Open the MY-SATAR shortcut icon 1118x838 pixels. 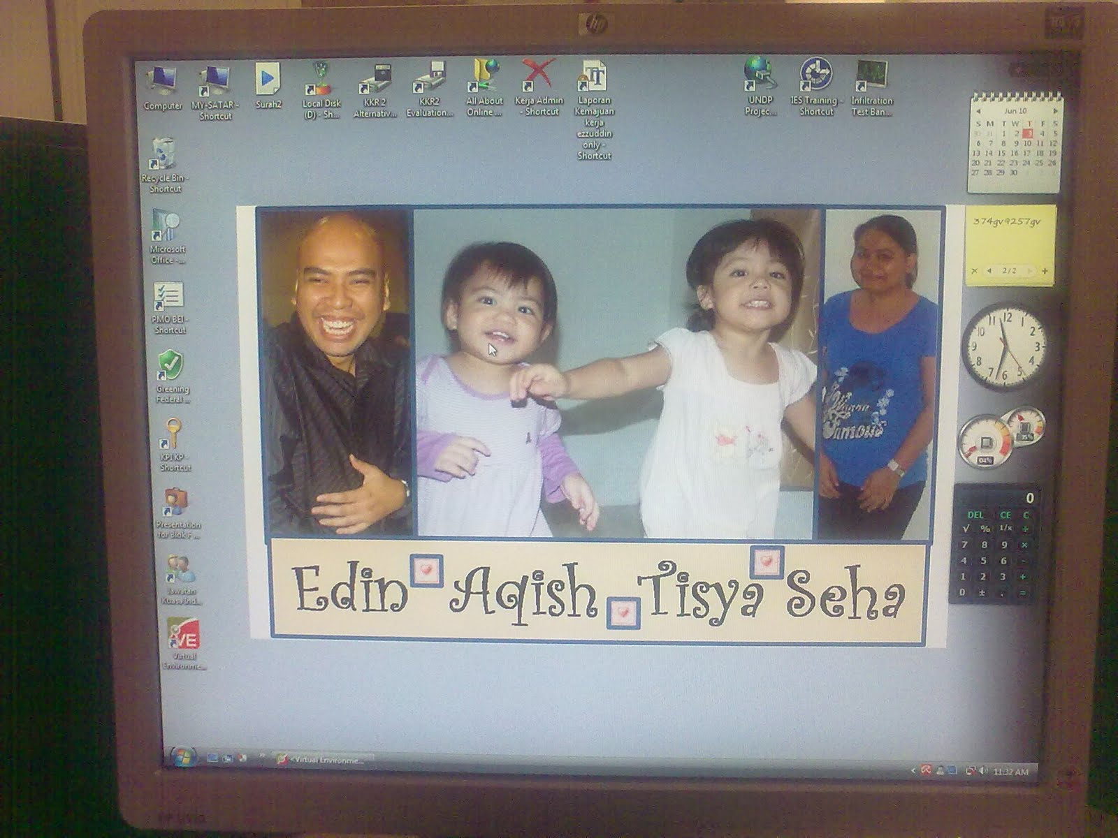tap(215, 92)
